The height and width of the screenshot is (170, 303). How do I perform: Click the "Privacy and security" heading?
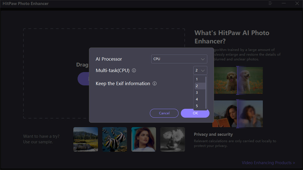pos(213,134)
